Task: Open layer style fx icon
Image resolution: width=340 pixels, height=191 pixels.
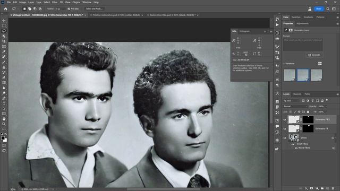Action: [x=306, y=188]
